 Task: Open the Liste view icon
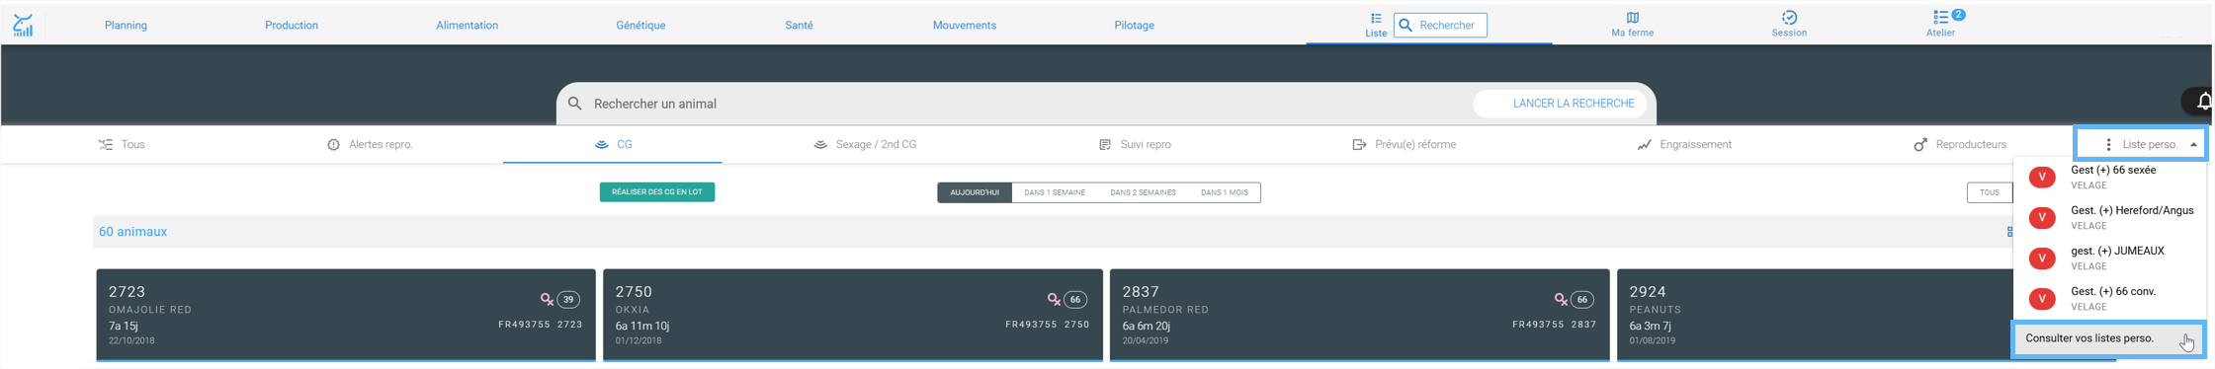(x=1376, y=18)
